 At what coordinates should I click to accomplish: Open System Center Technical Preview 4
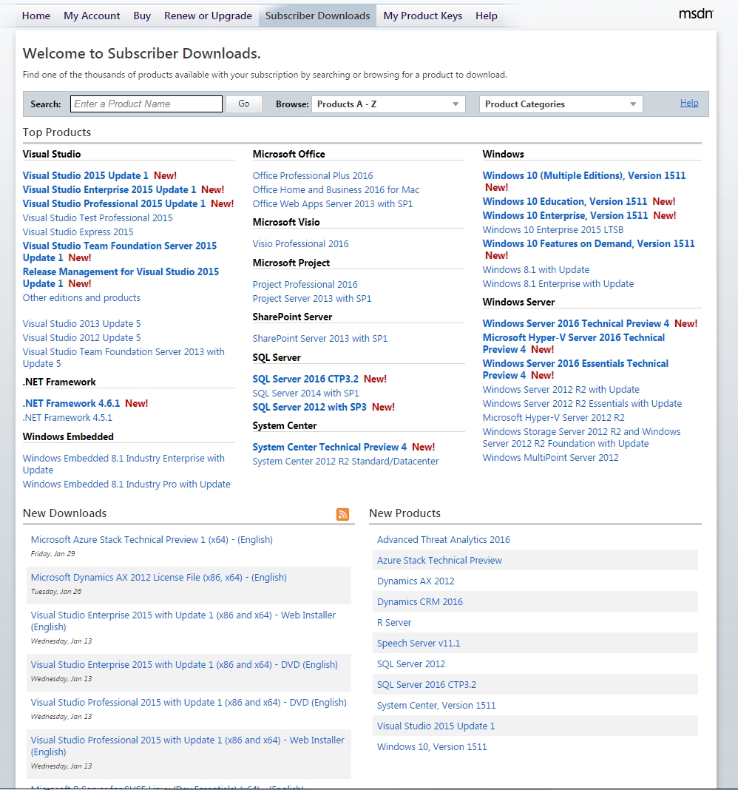point(330,448)
